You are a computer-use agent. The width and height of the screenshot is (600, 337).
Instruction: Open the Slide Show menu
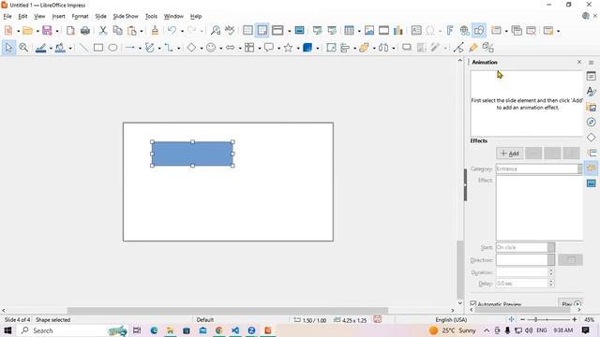[126, 17]
